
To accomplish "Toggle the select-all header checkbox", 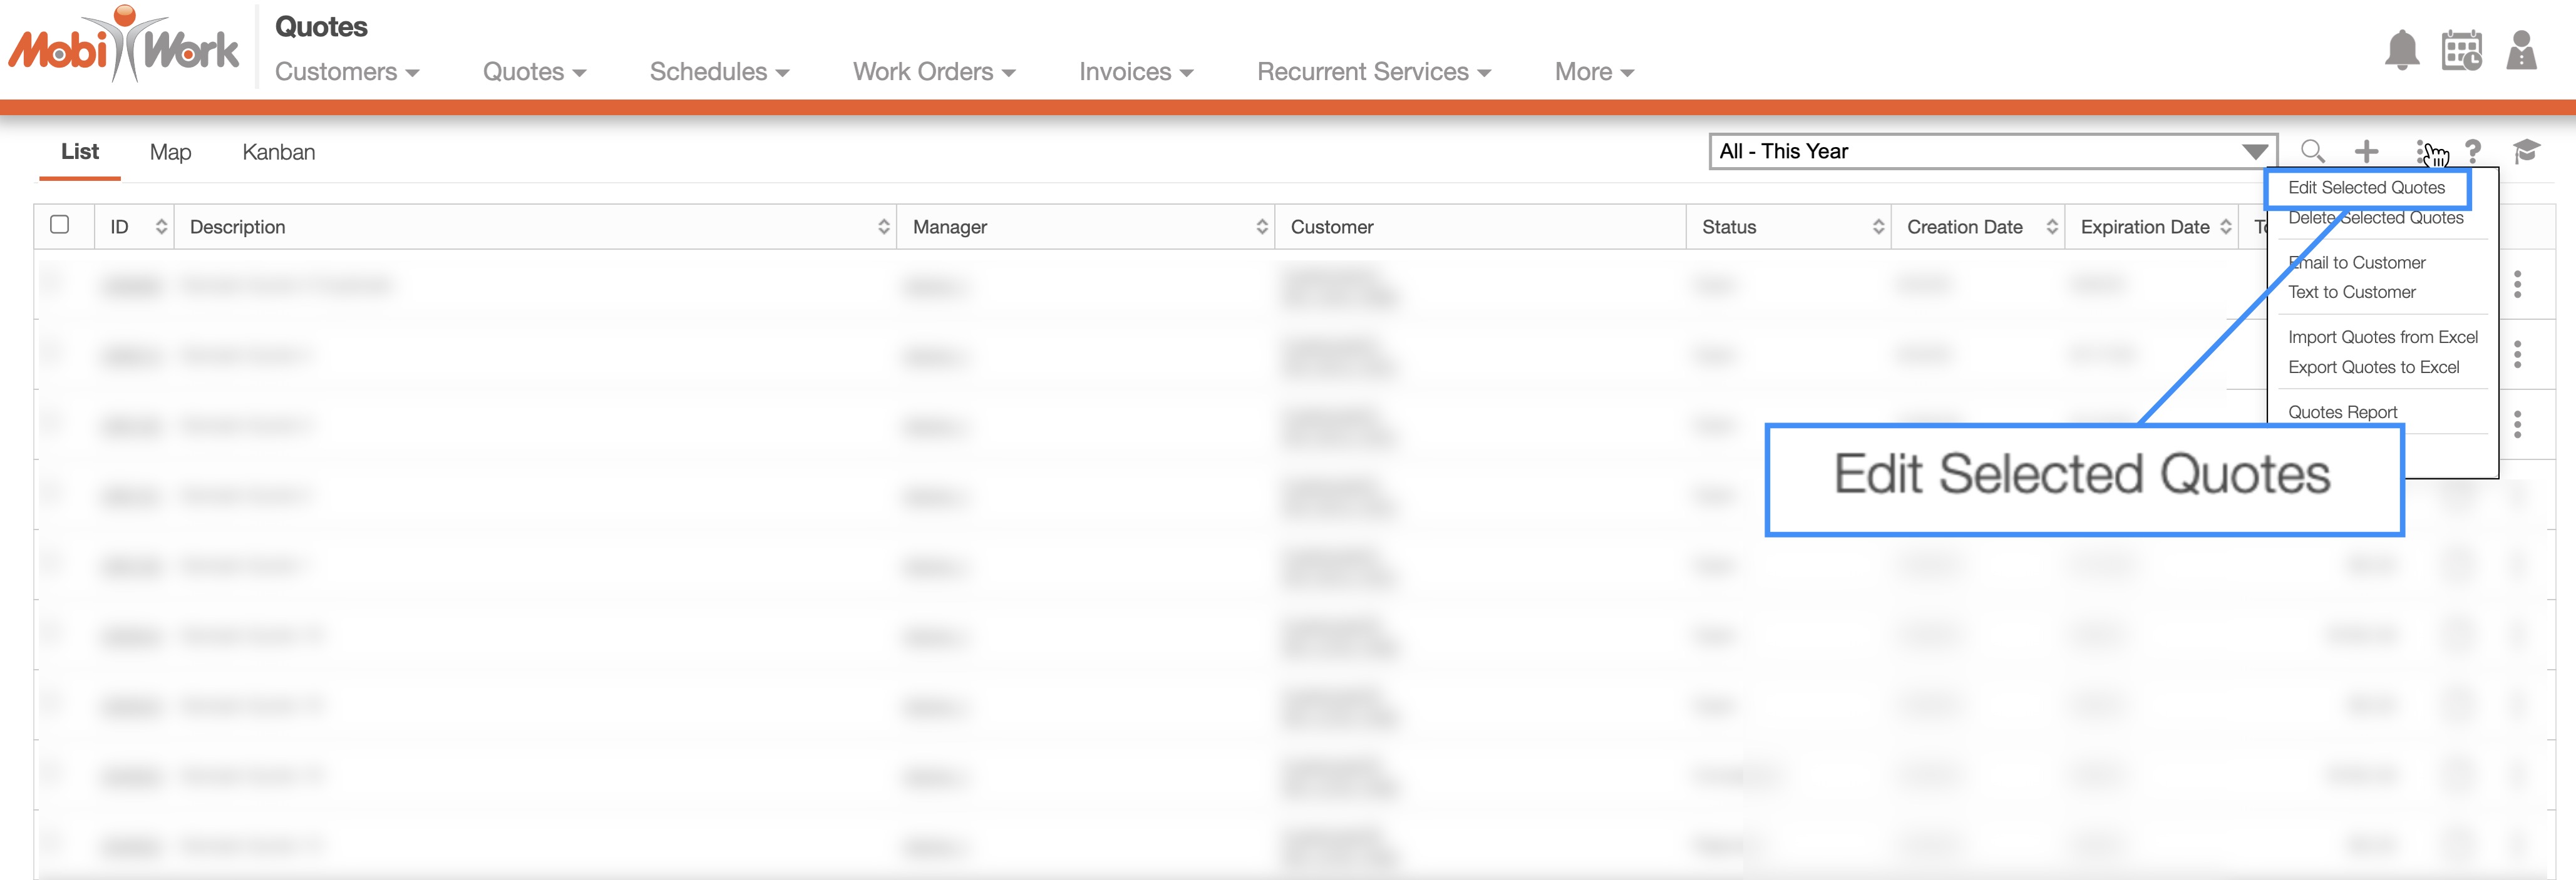I will [x=60, y=225].
